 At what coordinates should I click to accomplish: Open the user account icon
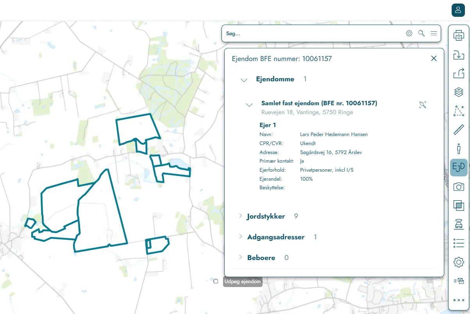458,10
